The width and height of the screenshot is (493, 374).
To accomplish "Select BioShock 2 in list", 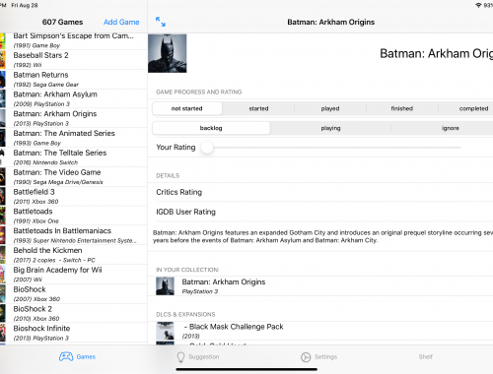I will 73,313.
